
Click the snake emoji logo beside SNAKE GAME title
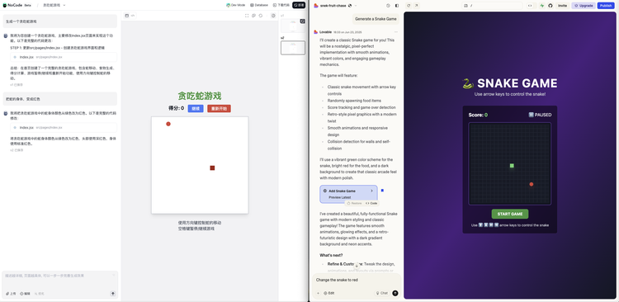(467, 83)
